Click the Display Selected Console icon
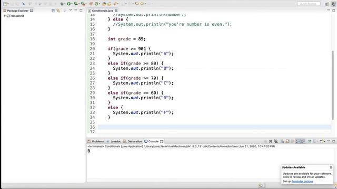The width and height of the screenshot is (337, 189). [x=315, y=141]
